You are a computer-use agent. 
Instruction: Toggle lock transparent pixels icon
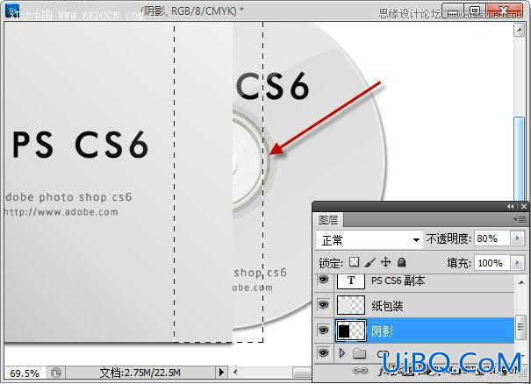point(354,262)
